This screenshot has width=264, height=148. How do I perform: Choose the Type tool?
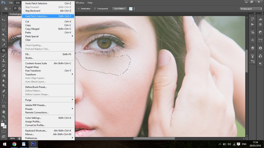click(4, 96)
